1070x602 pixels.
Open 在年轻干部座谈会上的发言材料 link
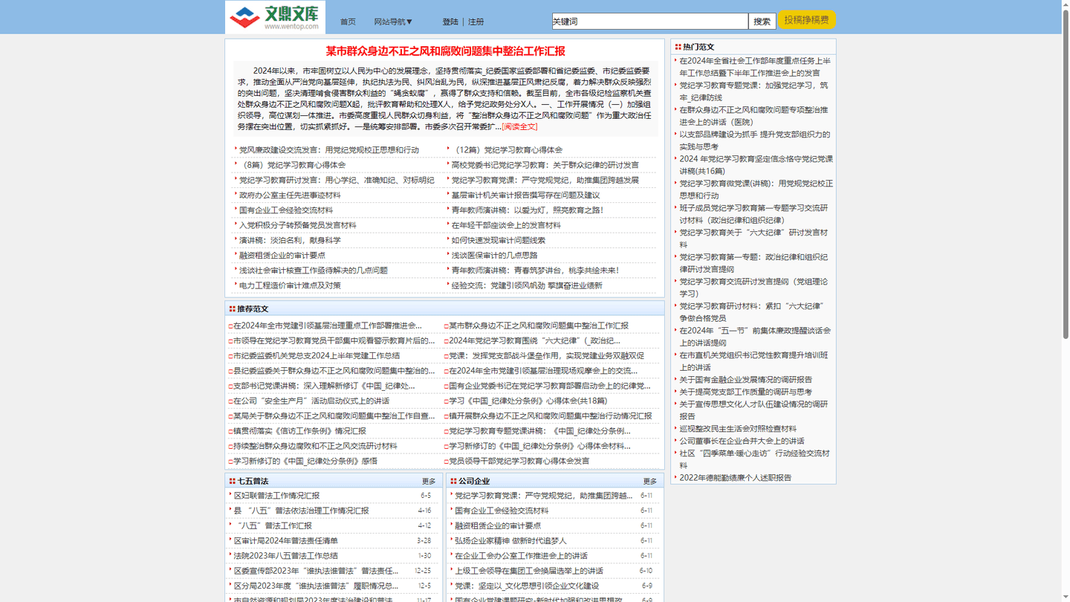(506, 225)
